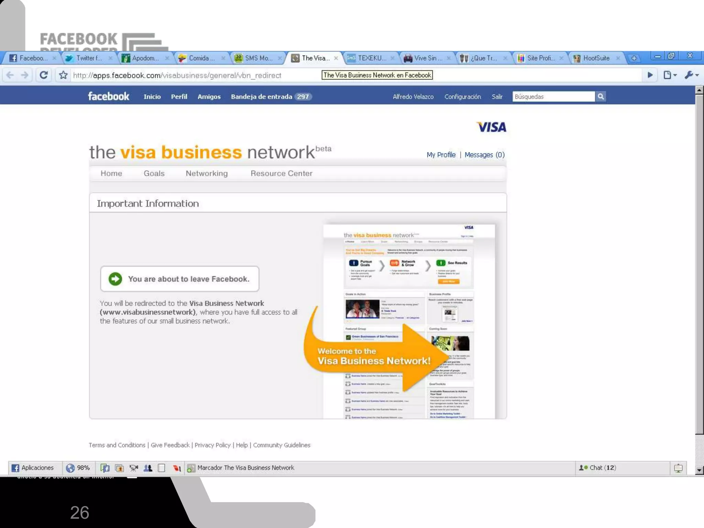Click the My Profile link
704x528 pixels.
point(441,155)
